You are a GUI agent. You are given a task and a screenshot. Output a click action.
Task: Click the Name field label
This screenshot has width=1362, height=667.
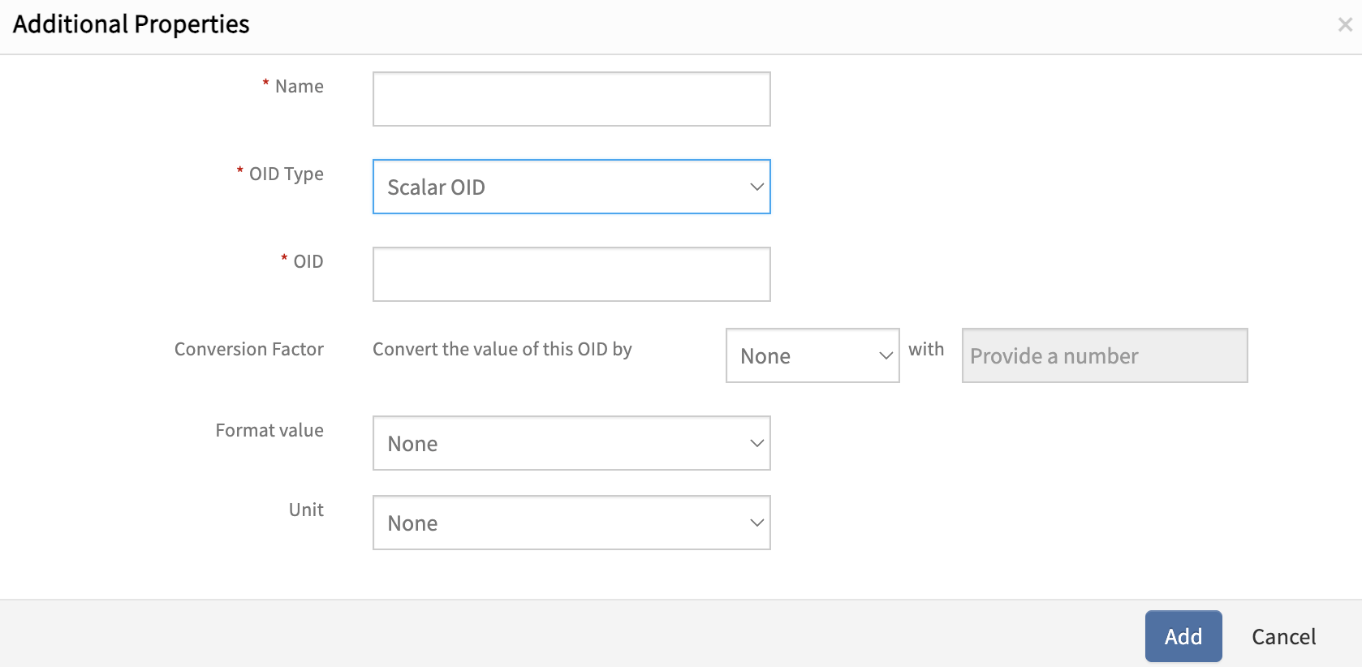(x=299, y=86)
